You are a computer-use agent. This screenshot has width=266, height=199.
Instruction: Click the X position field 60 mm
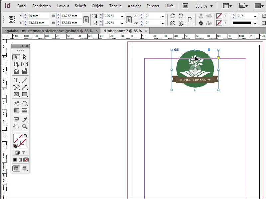click(38, 16)
